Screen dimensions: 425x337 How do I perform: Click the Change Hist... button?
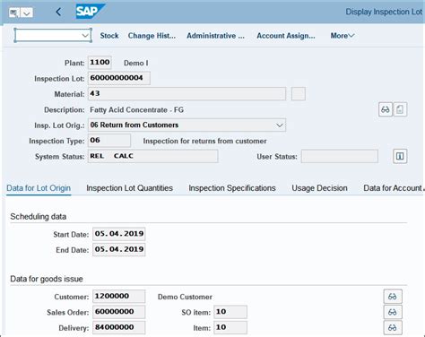coord(152,36)
